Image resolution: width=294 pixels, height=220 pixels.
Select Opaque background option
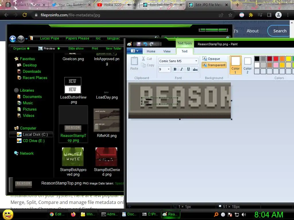[211, 59]
